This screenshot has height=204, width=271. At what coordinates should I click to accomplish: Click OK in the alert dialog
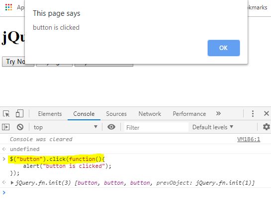(223, 48)
